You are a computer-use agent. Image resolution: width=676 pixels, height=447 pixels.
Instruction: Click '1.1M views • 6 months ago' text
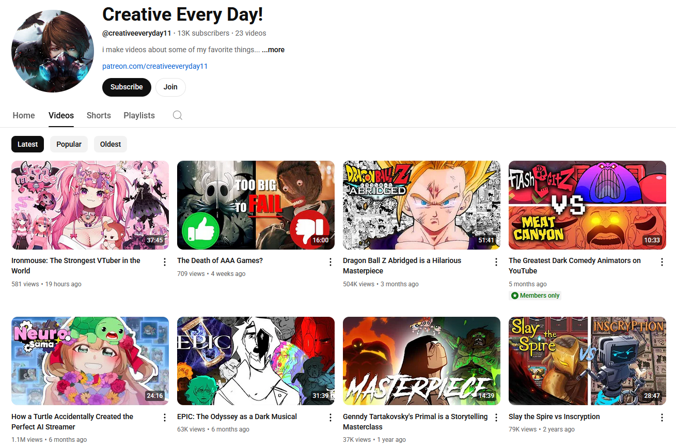[49, 440]
